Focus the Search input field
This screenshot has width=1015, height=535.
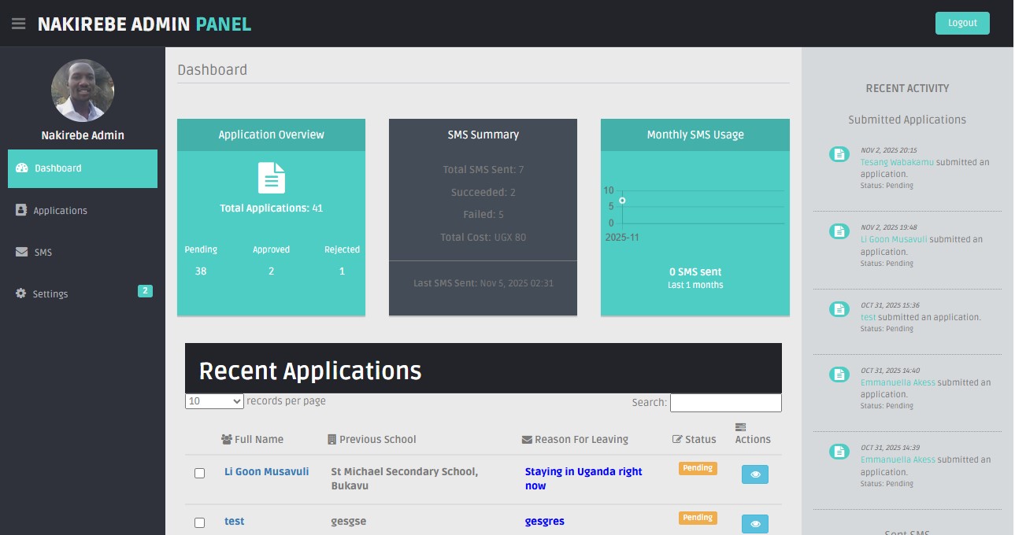[x=725, y=403]
